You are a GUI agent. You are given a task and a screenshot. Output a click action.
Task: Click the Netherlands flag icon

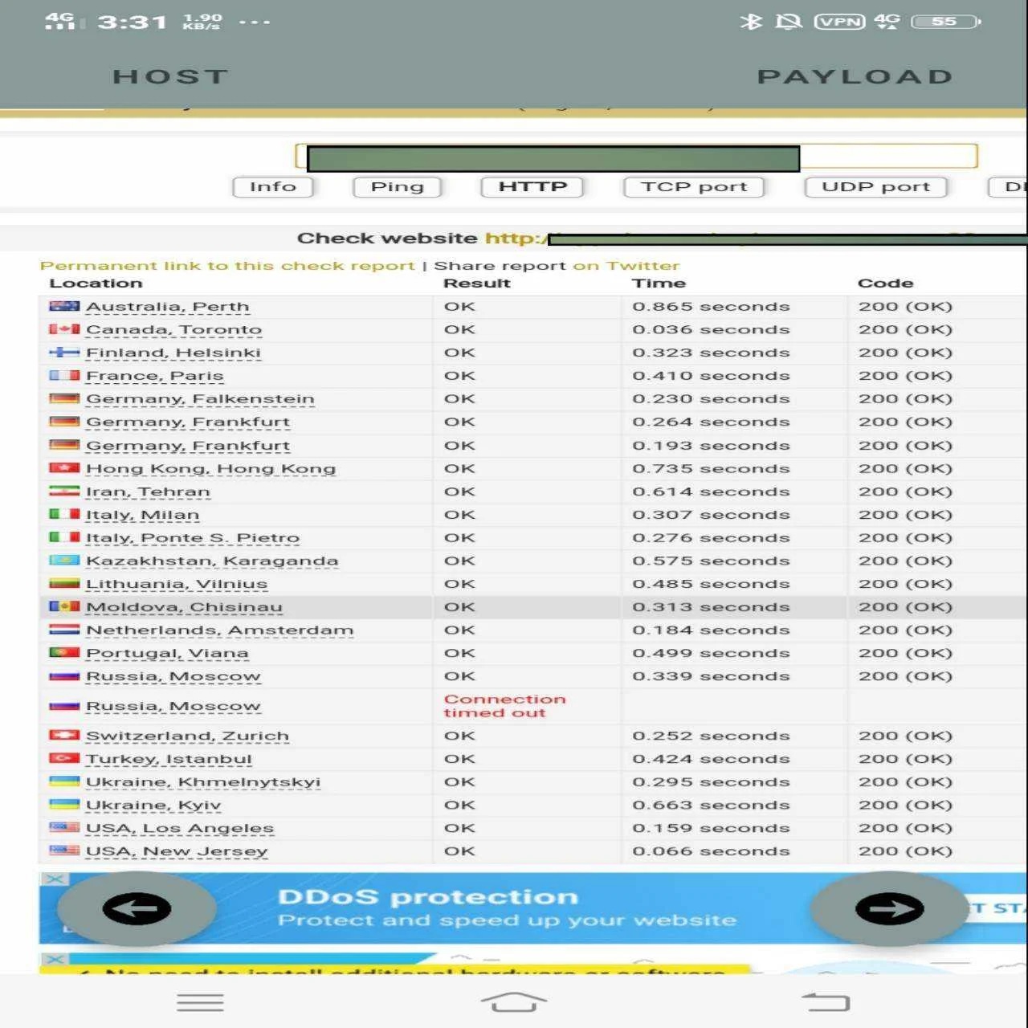coord(64,630)
